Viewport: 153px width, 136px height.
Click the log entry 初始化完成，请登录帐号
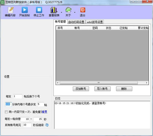(80, 103)
